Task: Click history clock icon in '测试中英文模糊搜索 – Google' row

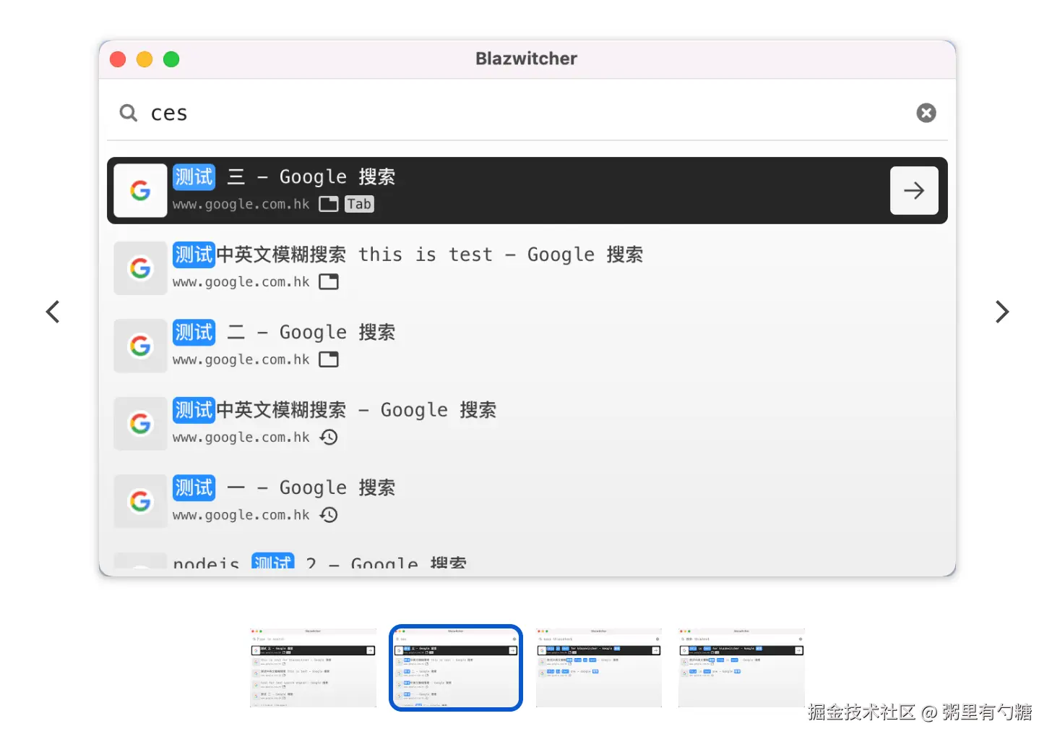Action: [329, 437]
